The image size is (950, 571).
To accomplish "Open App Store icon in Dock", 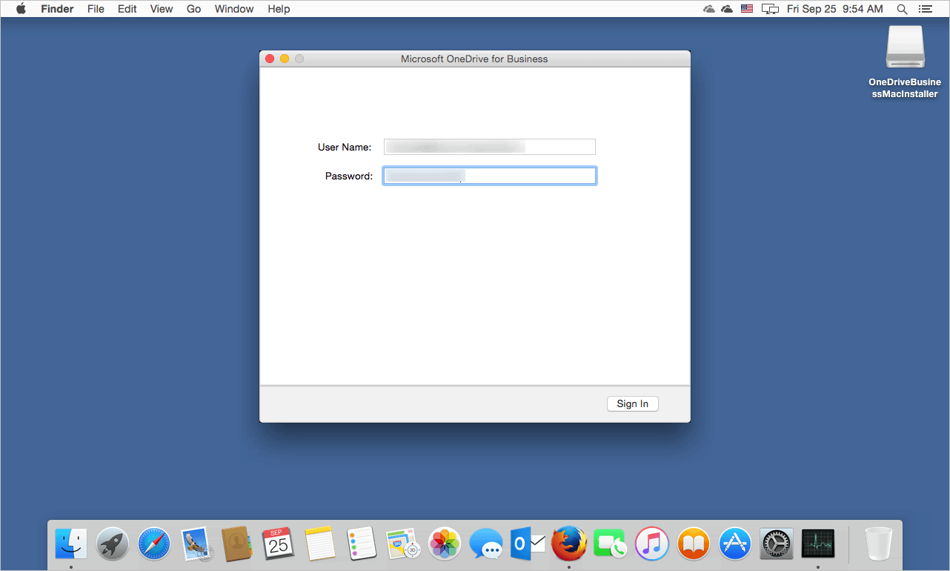I will click(x=735, y=544).
